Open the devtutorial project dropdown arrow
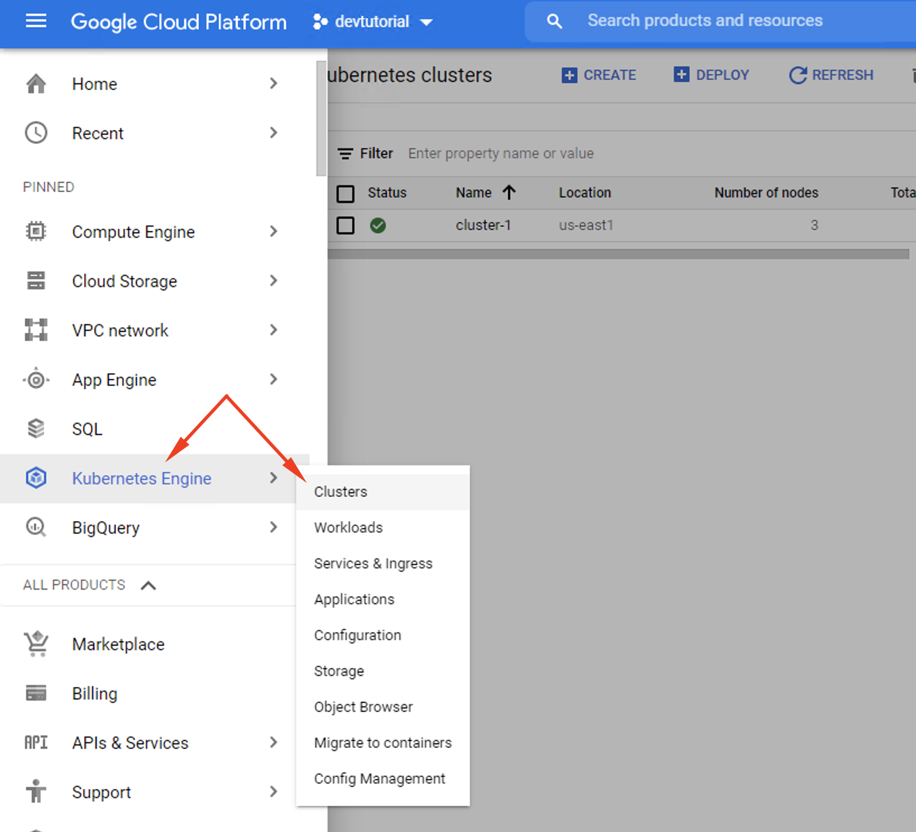The height and width of the screenshot is (832, 916). pyautogui.click(x=427, y=22)
